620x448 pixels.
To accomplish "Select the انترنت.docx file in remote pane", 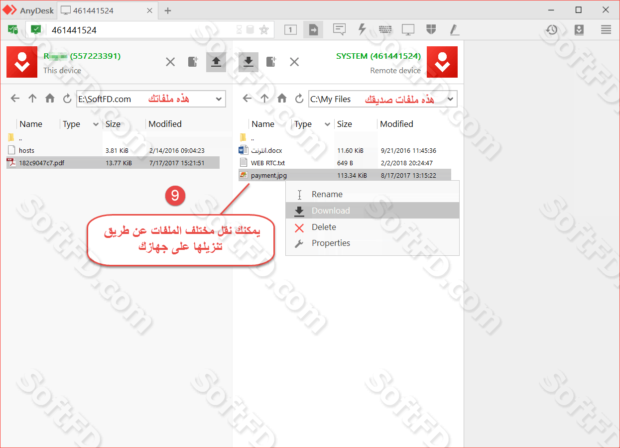I will point(345,150).
